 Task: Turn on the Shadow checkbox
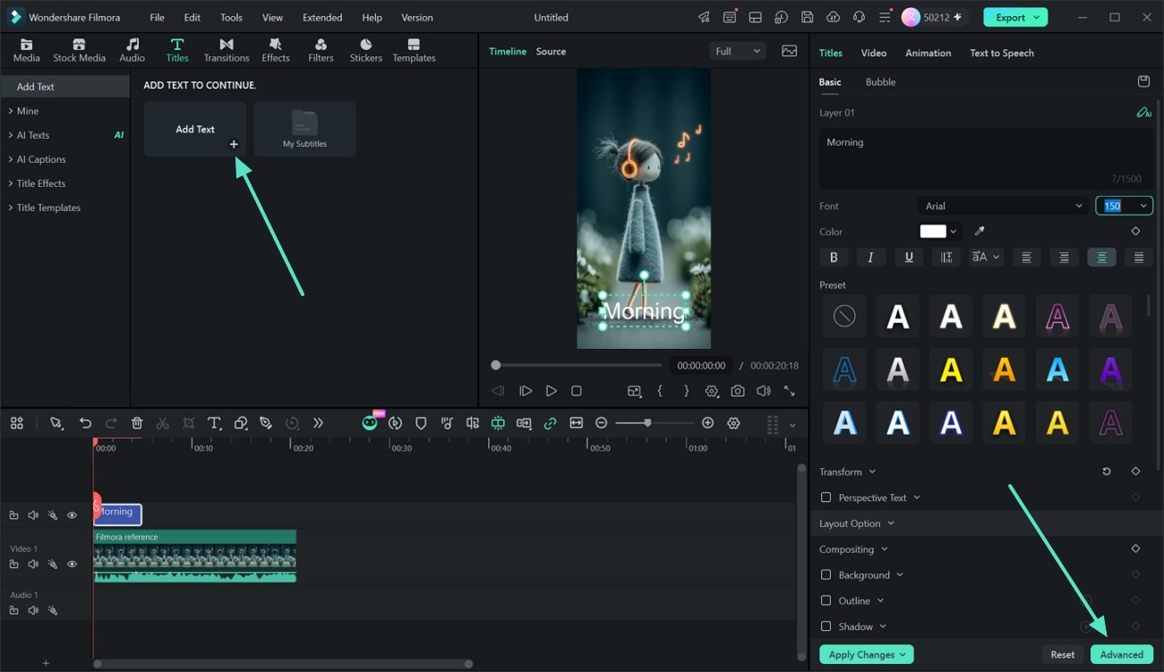pos(826,626)
